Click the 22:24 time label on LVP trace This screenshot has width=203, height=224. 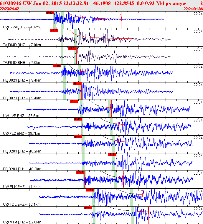coord(198,102)
